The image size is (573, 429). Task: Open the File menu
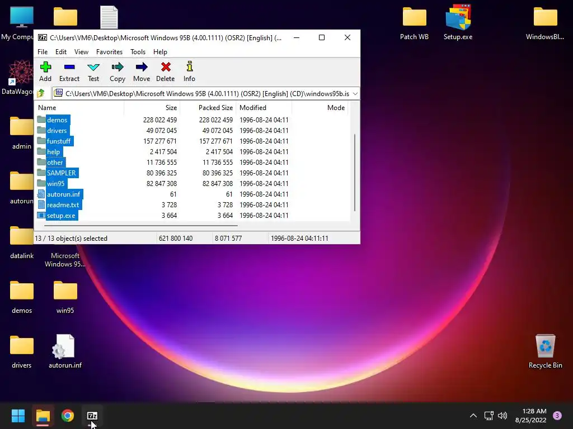click(43, 52)
